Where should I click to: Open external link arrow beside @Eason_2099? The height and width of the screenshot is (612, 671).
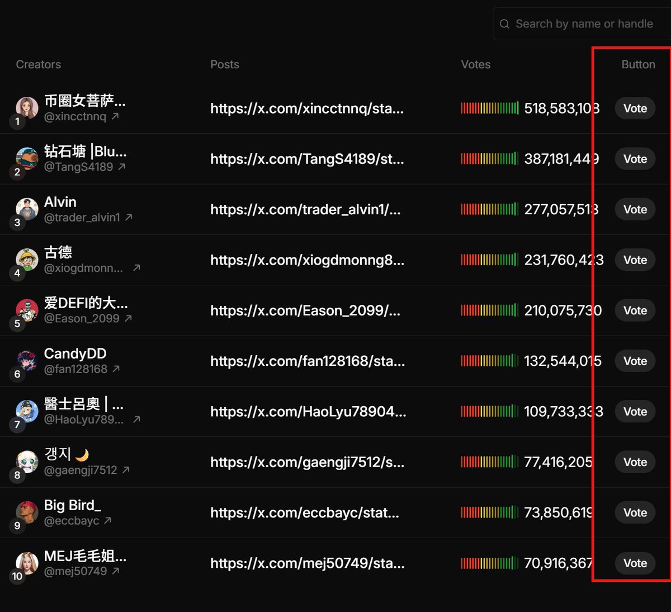[128, 318]
